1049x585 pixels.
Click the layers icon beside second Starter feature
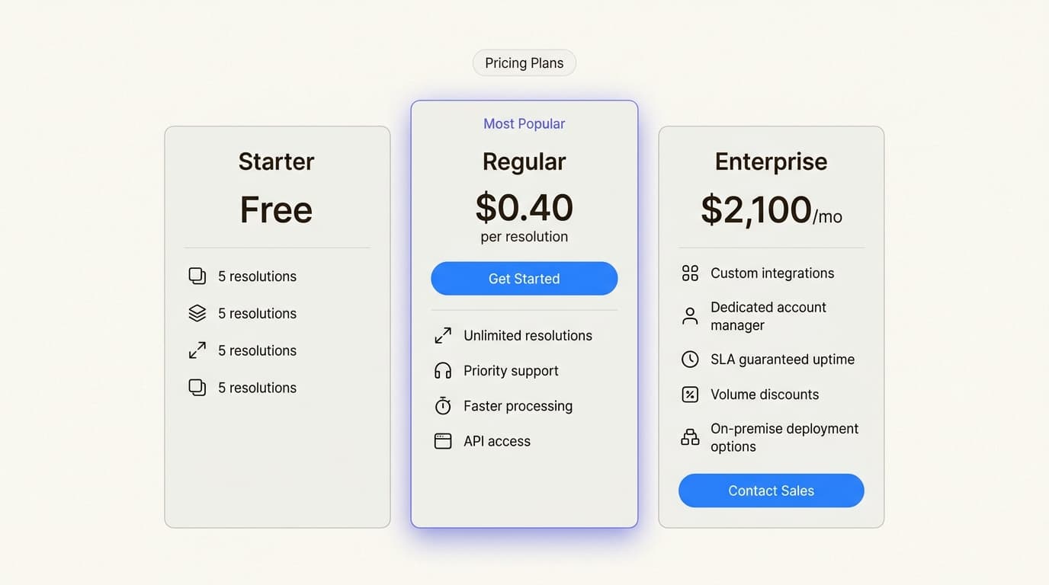coord(197,313)
